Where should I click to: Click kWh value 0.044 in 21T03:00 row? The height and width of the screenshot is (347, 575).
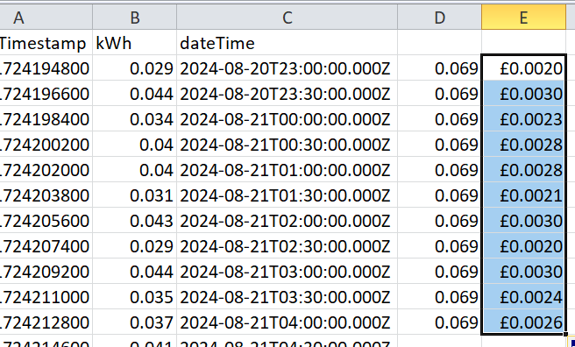coord(135,272)
